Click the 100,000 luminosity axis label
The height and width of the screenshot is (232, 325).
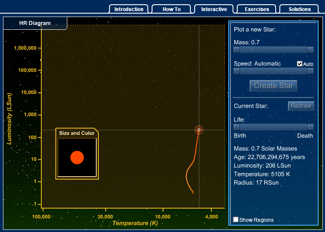(28, 70)
